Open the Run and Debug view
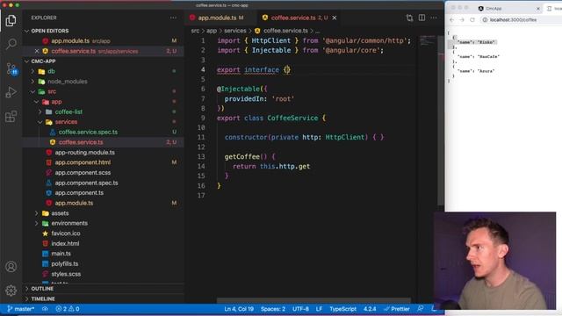Viewport: 562px width, 316px height. [x=11, y=92]
